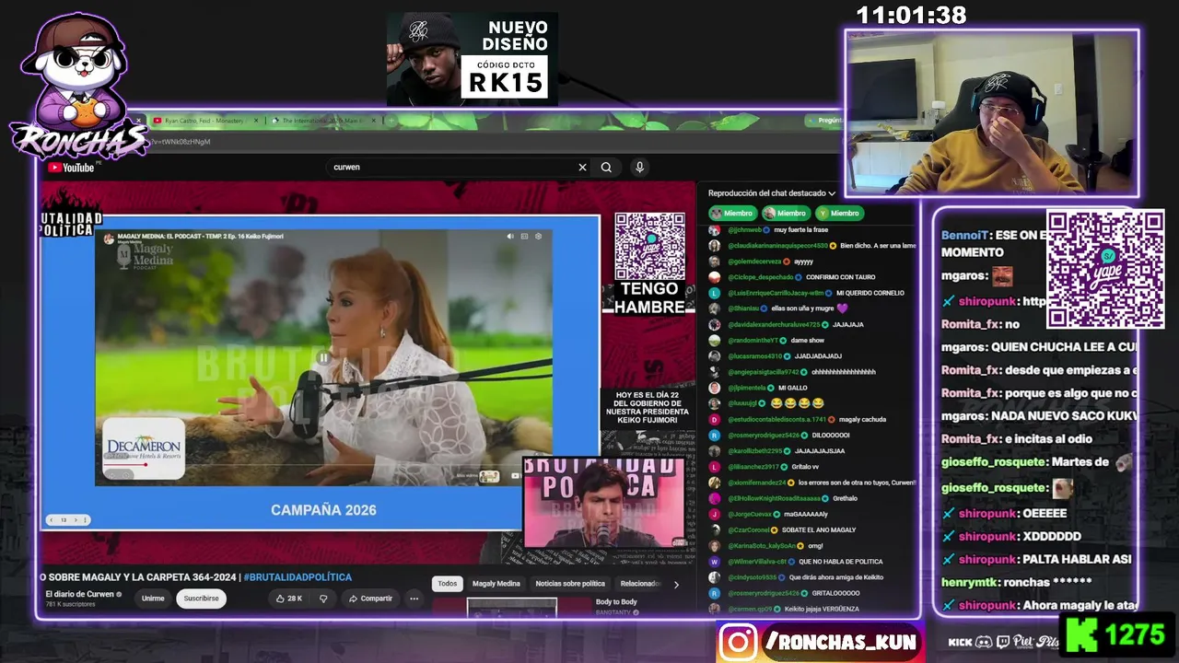Image resolution: width=1179 pixels, height=663 pixels.
Task: Open the YouTube home logo
Action: tap(71, 168)
